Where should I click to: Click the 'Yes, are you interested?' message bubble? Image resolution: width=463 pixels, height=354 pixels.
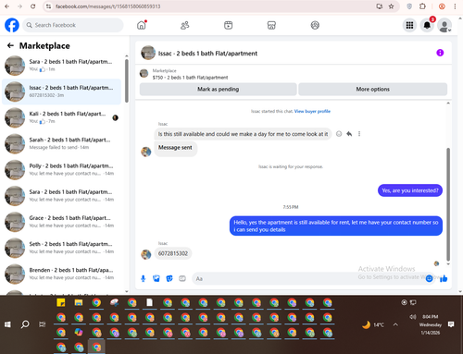410,190
